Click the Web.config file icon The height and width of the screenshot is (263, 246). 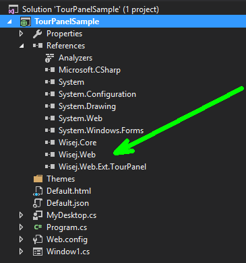(x=38, y=239)
